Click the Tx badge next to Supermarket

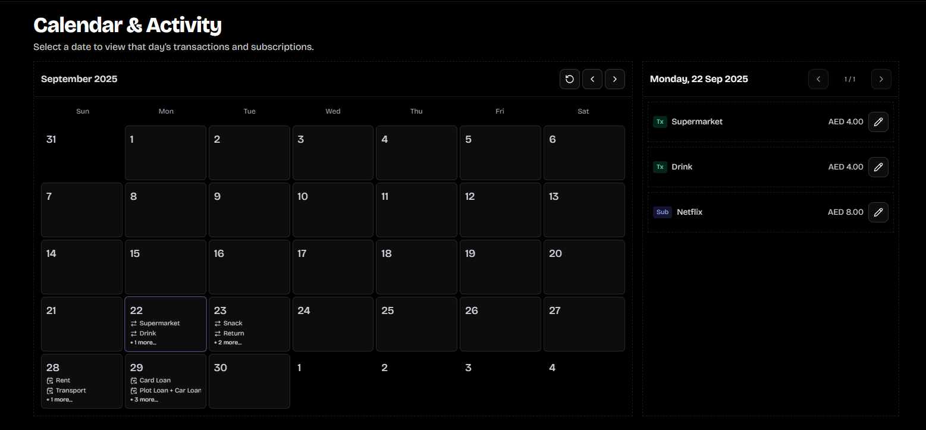(x=660, y=121)
